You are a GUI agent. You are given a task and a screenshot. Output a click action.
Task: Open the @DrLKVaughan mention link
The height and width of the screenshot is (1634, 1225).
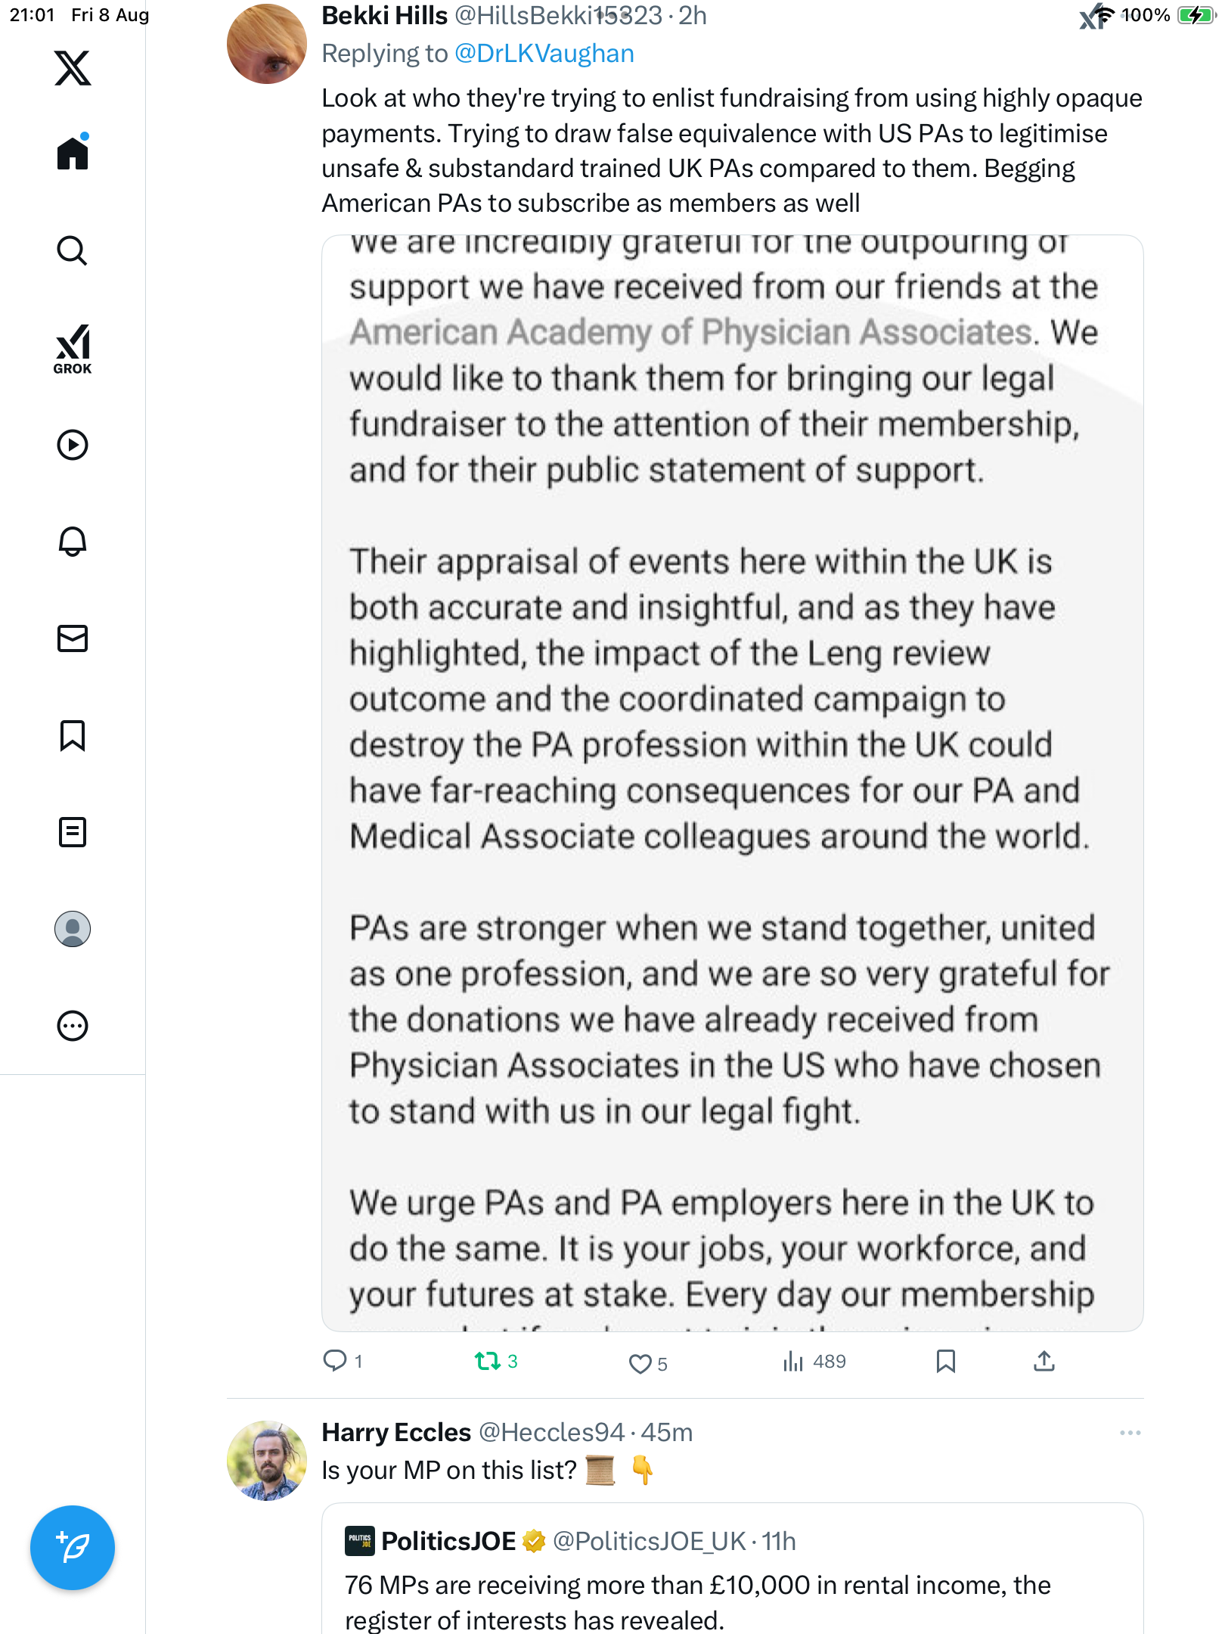coord(544,54)
